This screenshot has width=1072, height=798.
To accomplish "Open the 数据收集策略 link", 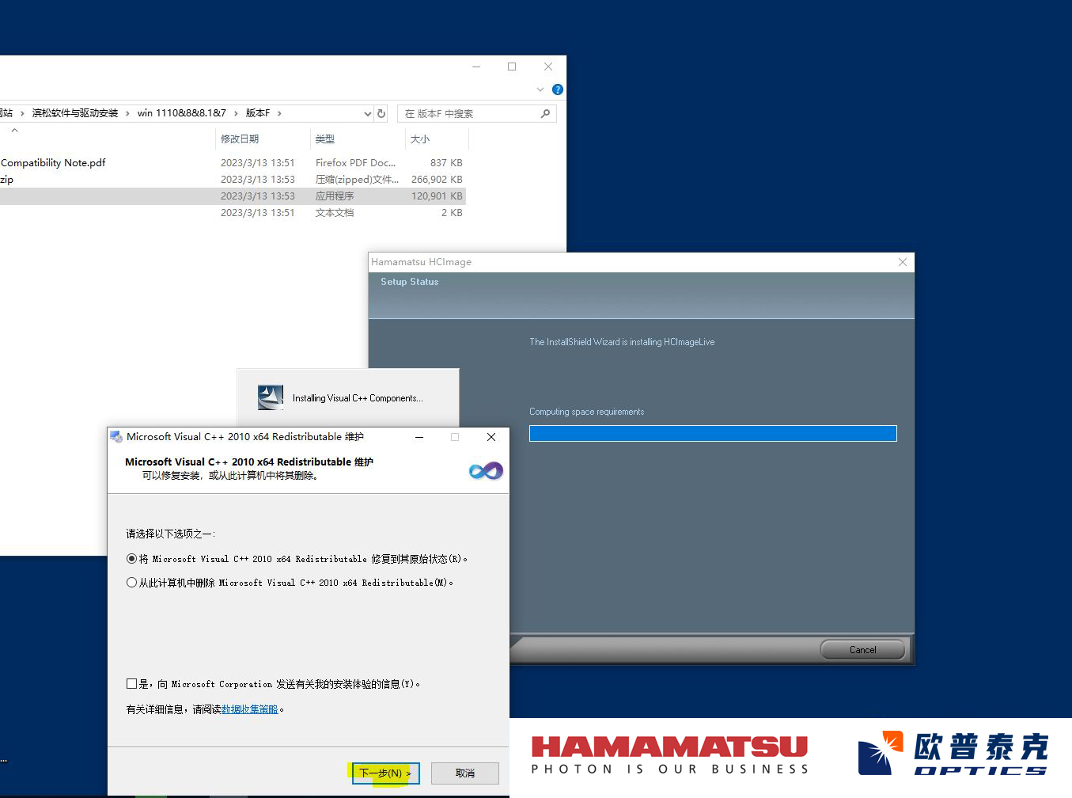I will click(x=250, y=709).
